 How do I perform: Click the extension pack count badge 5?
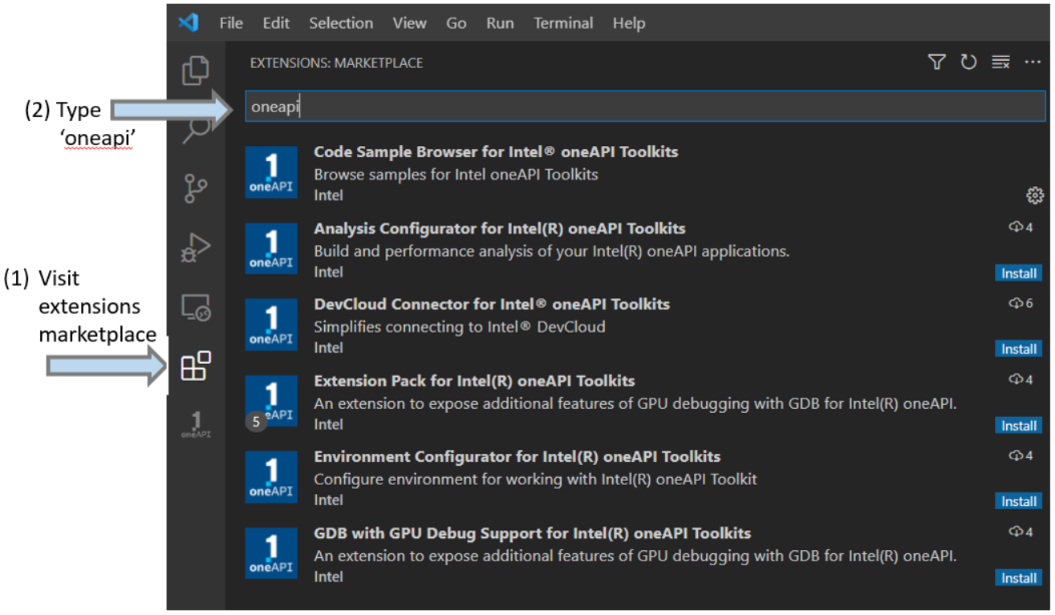click(256, 421)
